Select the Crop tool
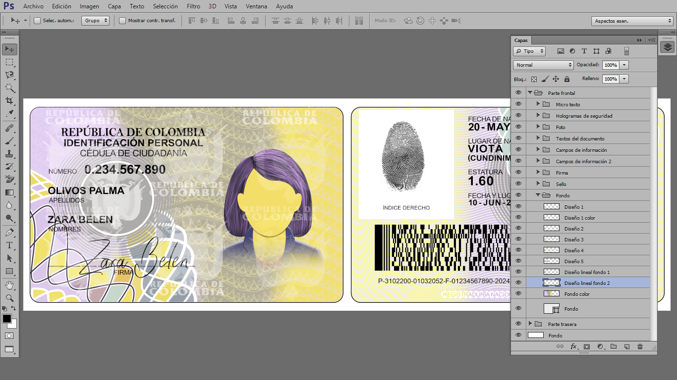 (9, 101)
